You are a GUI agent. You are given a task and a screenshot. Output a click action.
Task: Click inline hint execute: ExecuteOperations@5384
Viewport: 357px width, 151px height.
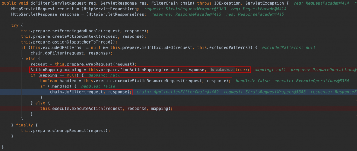[x=311, y=81]
